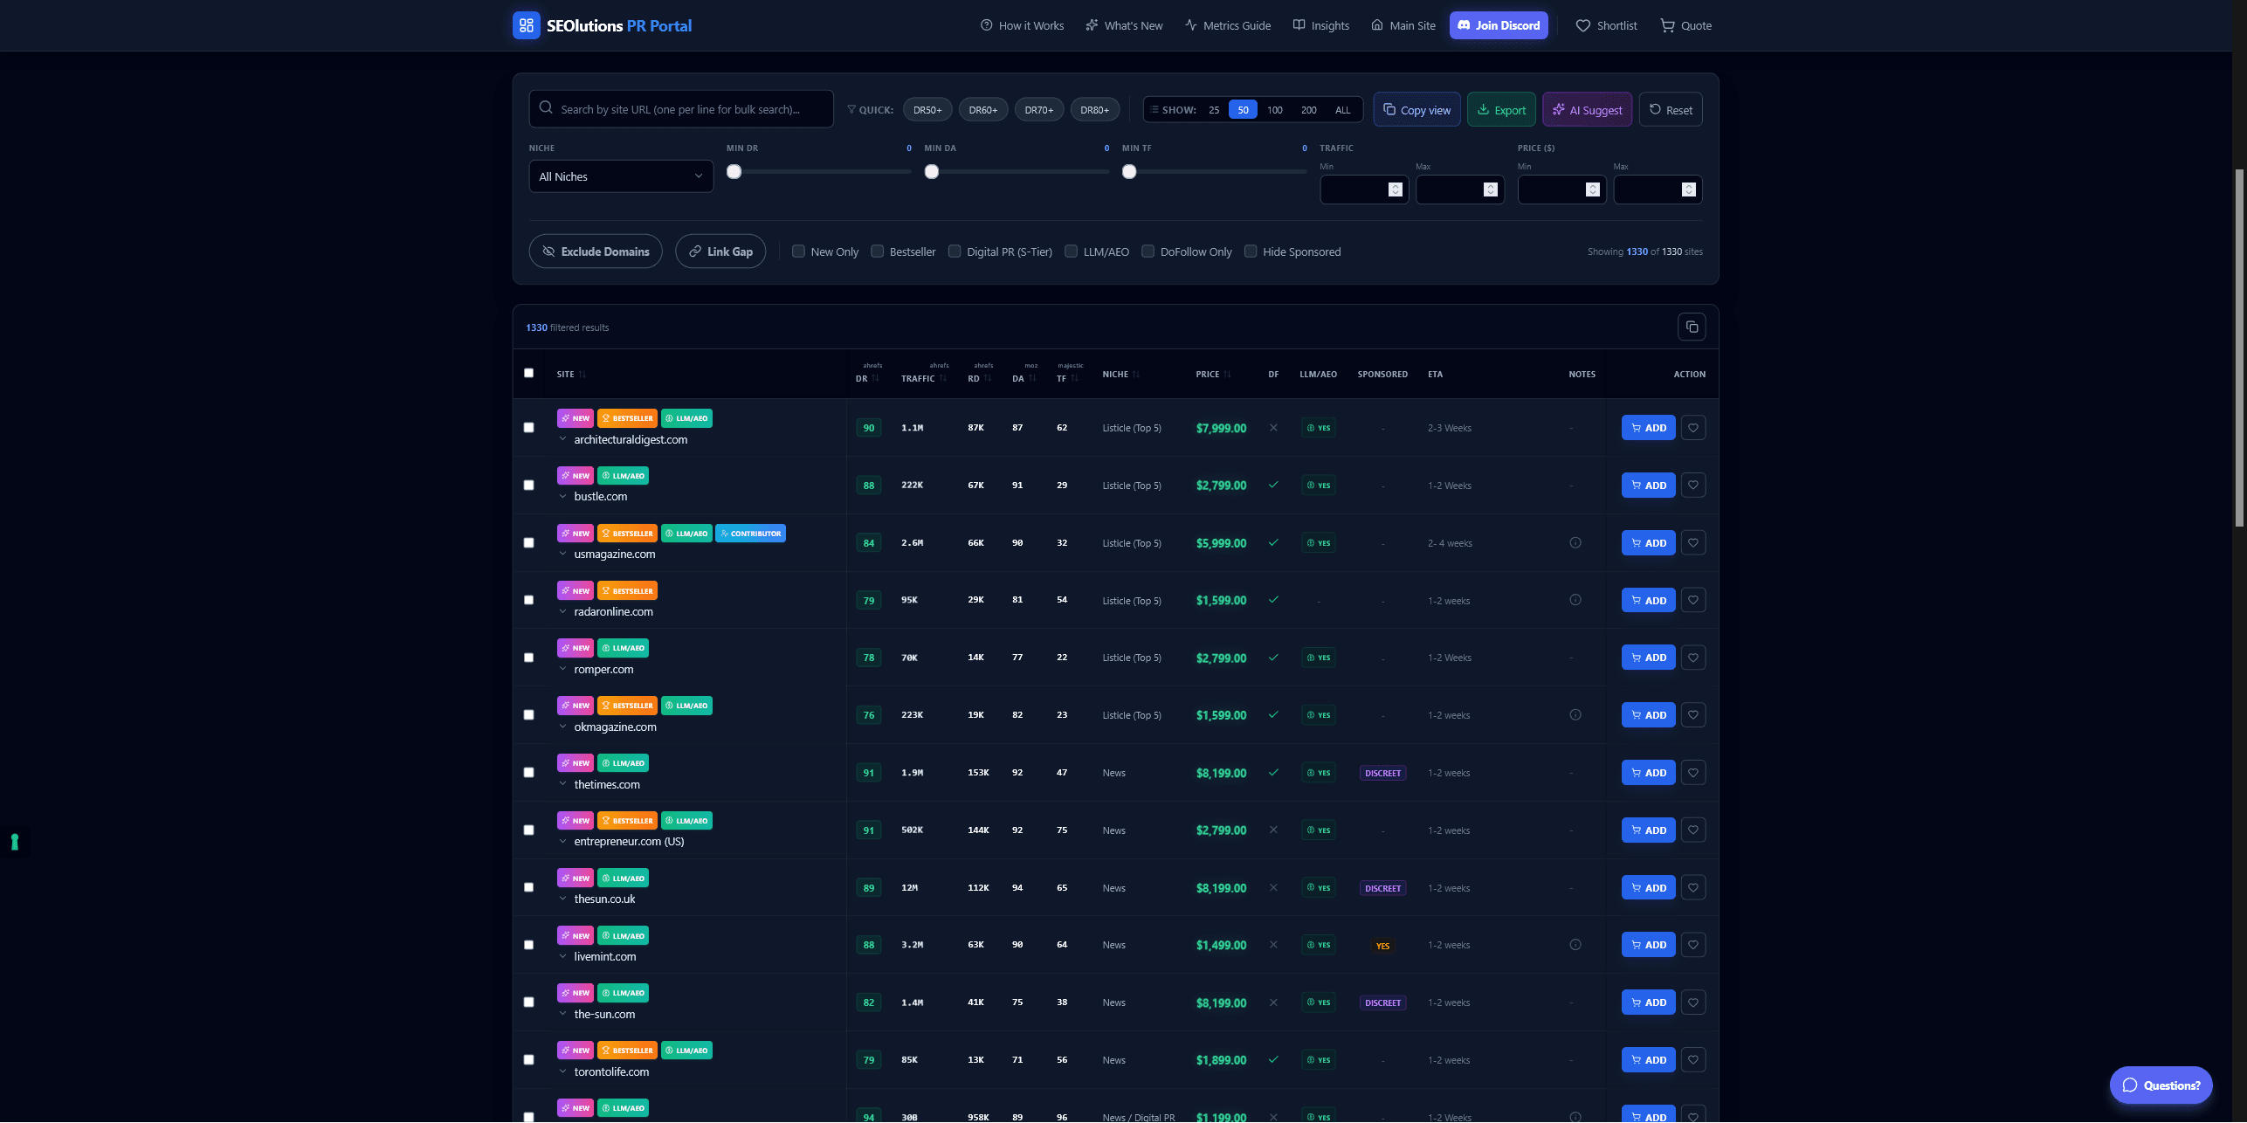Image resolution: width=2247 pixels, height=1123 pixels.
Task: Enable the New Only checkbox
Action: point(798,251)
